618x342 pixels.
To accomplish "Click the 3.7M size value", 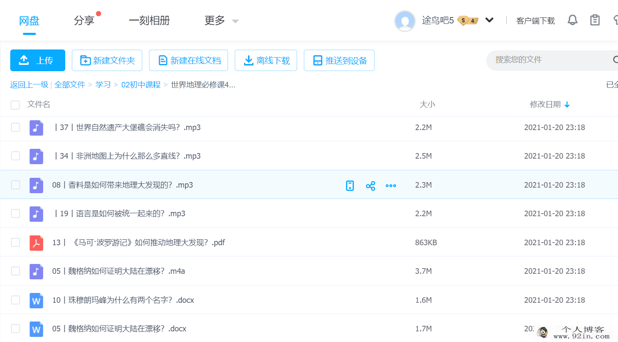I will (x=424, y=271).
